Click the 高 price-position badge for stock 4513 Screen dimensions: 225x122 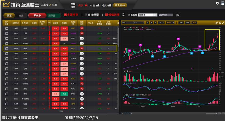pyautogui.click(x=82, y=48)
